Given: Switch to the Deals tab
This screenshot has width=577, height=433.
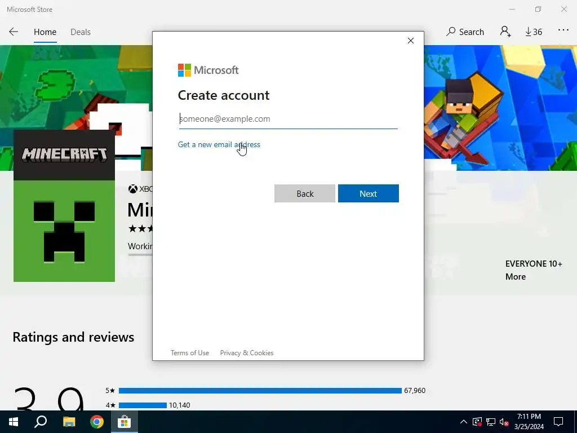Looking at the screenshot, I should coord(80,32).
